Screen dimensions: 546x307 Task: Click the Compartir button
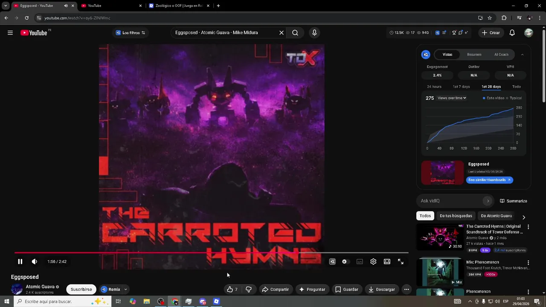pos(275,290)
